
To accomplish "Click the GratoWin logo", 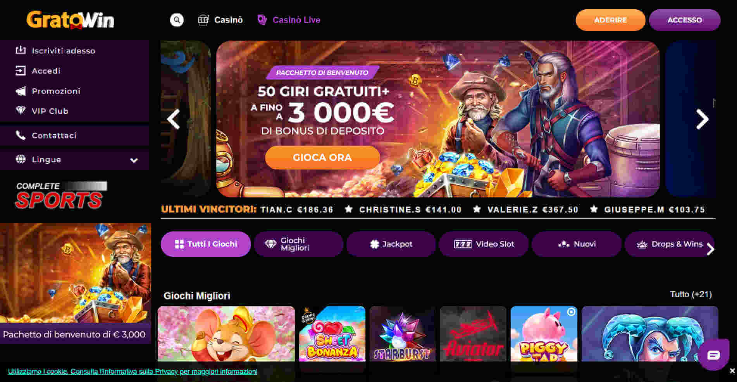I will pyautogui.click(x=71, y=20).
